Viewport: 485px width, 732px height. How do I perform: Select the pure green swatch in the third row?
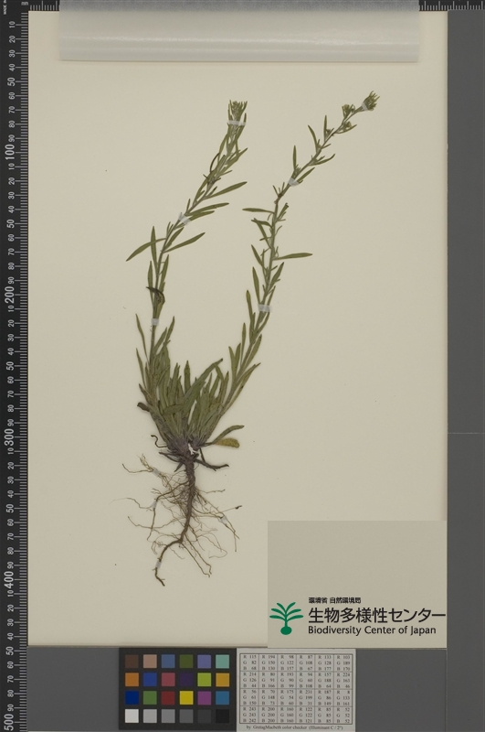150,698
